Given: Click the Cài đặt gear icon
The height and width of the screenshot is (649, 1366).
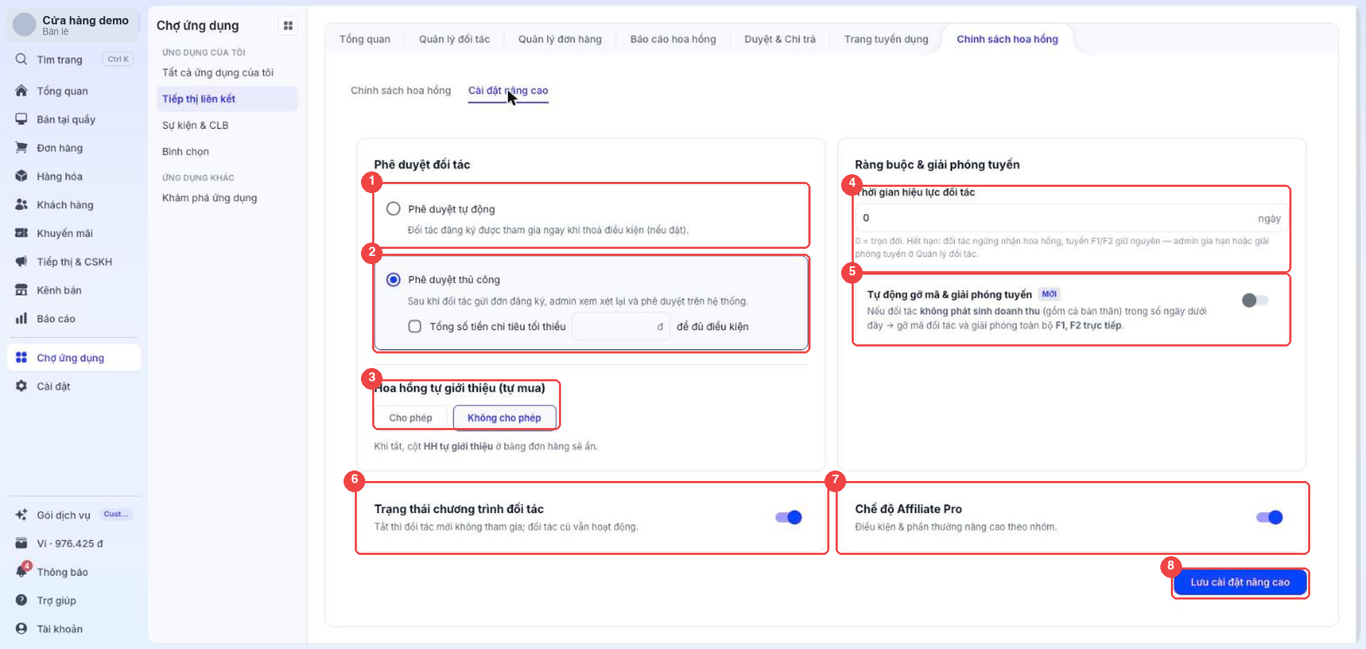Looking at the screenshot, I should tap(22, 386).
